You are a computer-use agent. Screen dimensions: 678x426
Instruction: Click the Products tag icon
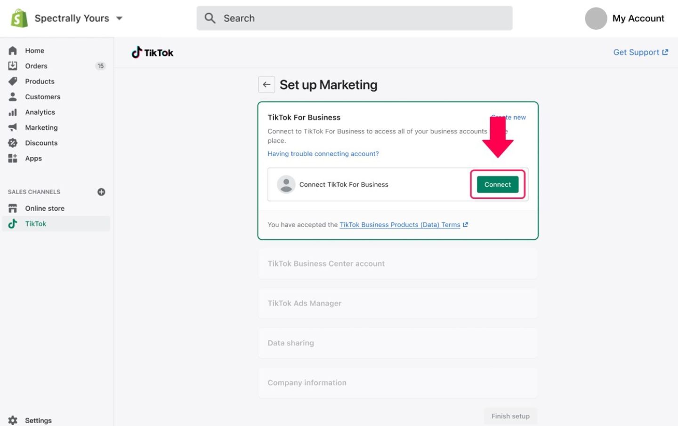(13, 81)
